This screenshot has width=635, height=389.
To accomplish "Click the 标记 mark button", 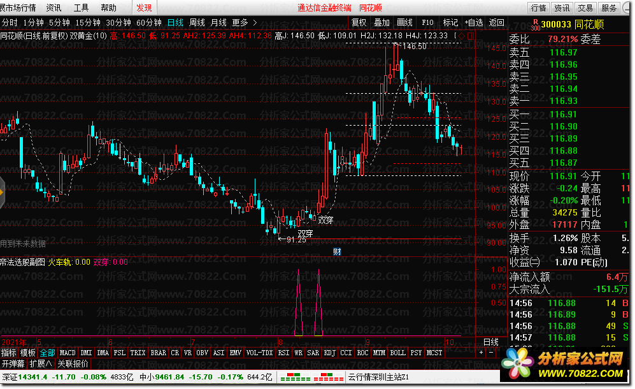I will [x=450, y=23].
